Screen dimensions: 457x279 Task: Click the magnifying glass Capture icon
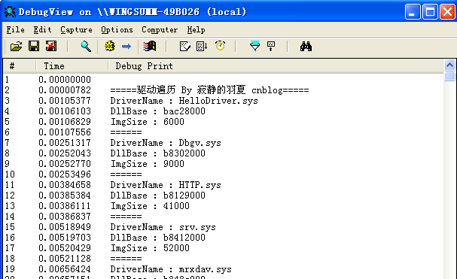pyautogui.click(x=86, y=47)
